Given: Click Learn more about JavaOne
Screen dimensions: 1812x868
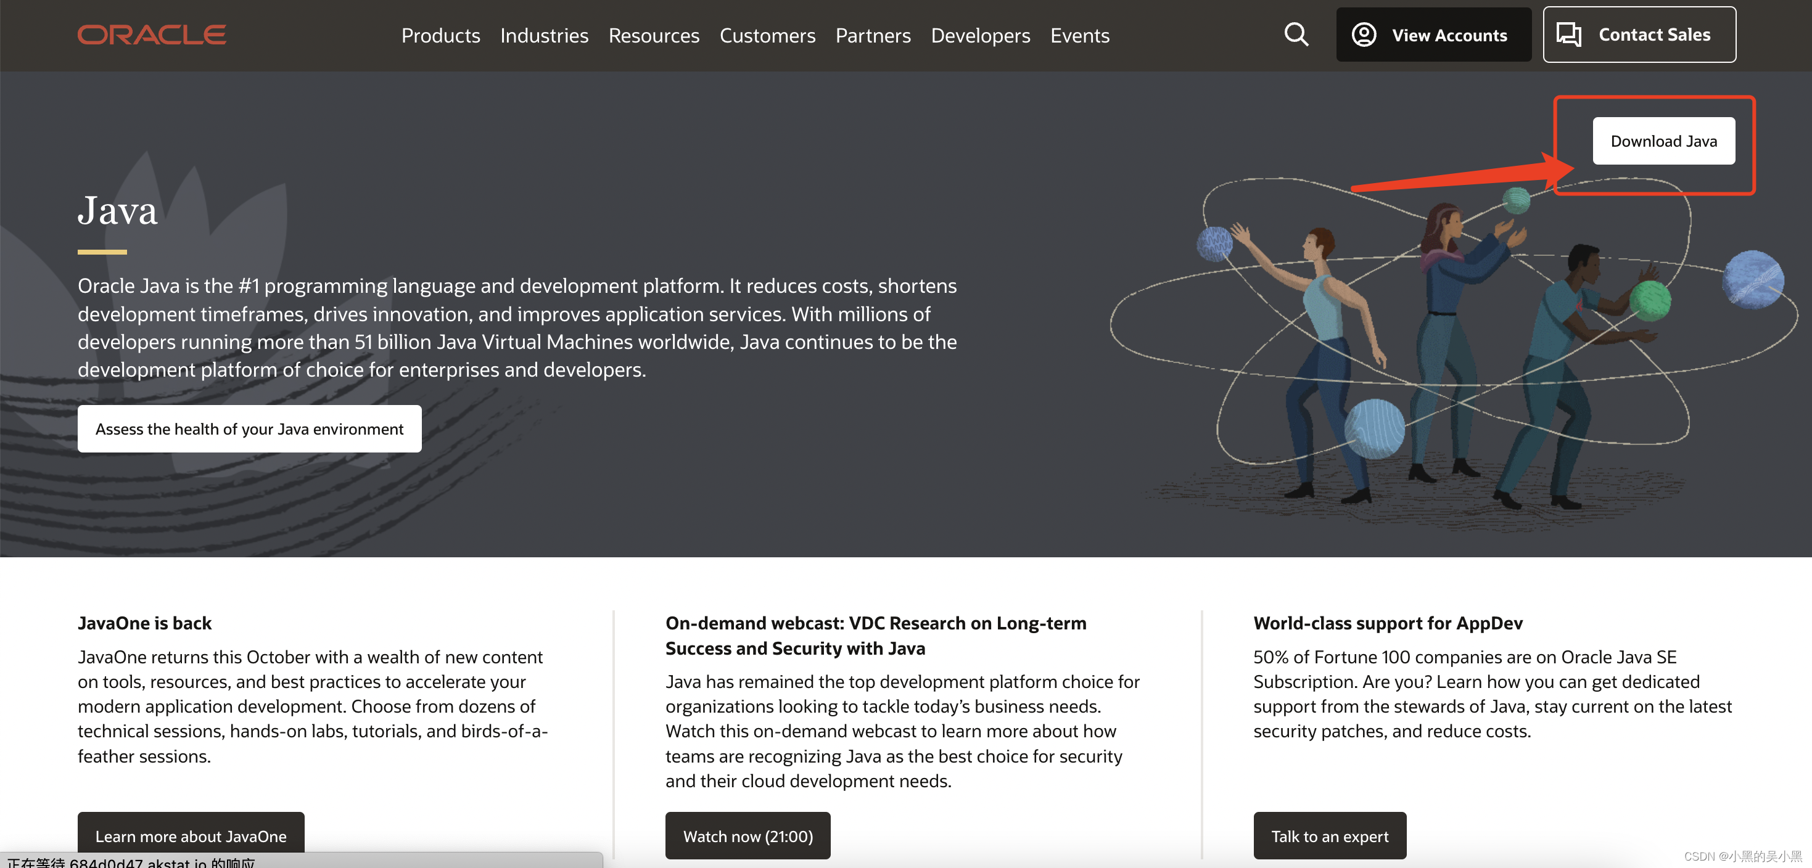Looking at the screenshot, I should pos(191,835).
